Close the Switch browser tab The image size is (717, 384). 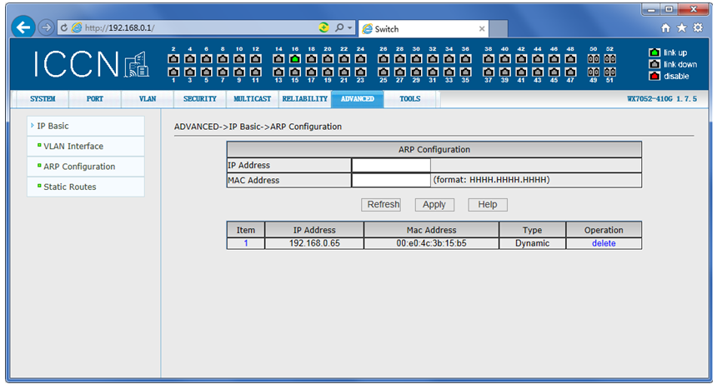[x=482, y=29]
